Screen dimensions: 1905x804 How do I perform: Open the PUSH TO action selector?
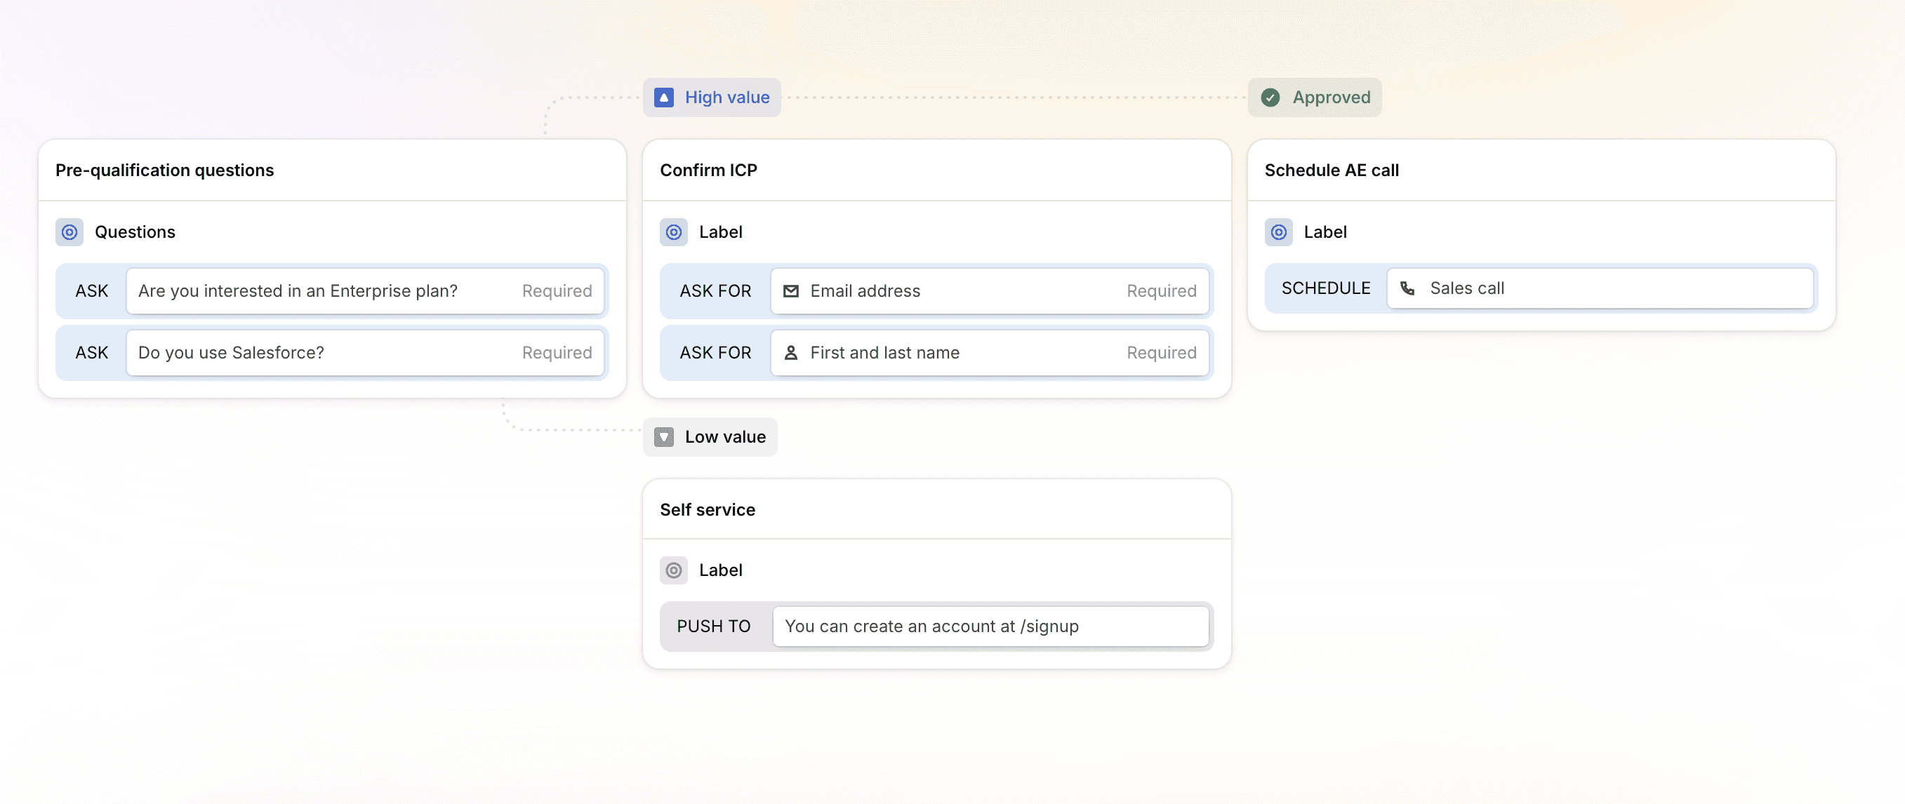[713, 626]
